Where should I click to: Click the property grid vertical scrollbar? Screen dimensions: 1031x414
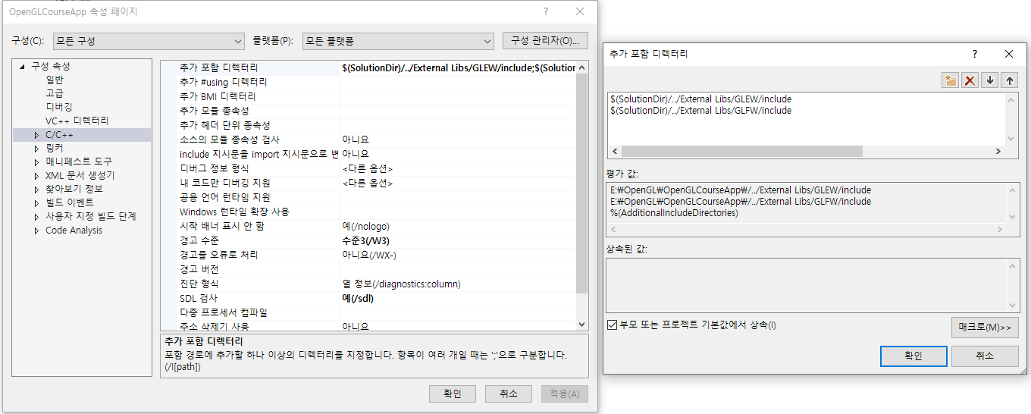pyautogui.click(x=581, y=184)
